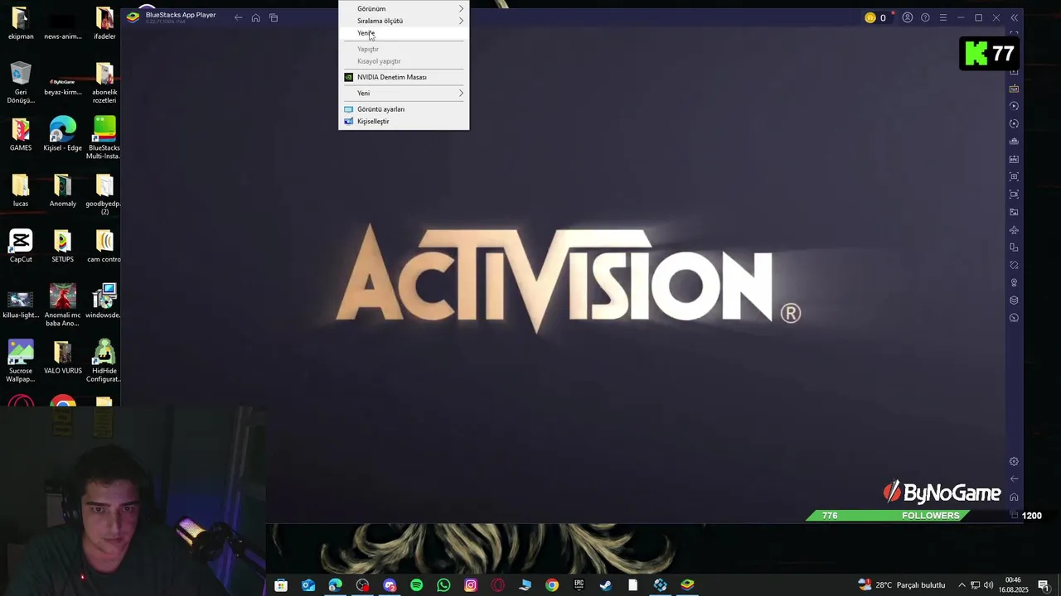The height and width of the screenshot is (596, 1061).
Task: Select VALO VURUS desktop folder
Action: point(62,358)
